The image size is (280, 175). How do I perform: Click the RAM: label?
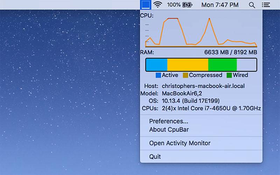pyautogui.click(x=147, y=52)
